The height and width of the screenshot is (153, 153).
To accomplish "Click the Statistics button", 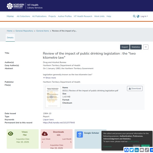I will [x=136, y=47].
